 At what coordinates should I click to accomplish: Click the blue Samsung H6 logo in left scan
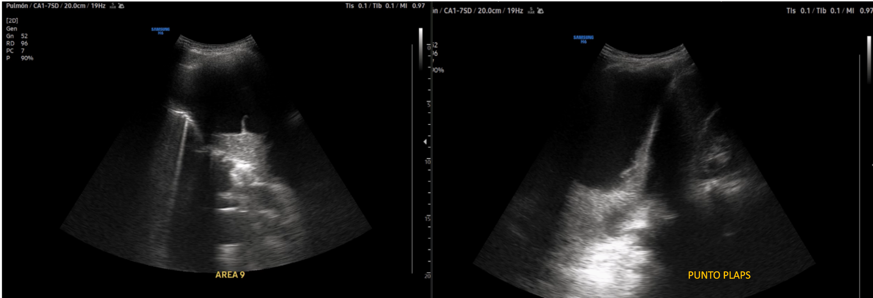[160, 31]
